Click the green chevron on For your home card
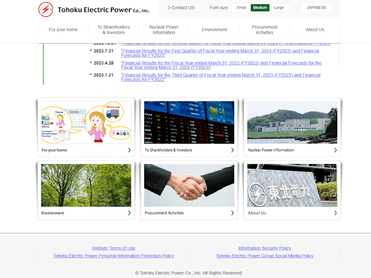 [129, 150]
